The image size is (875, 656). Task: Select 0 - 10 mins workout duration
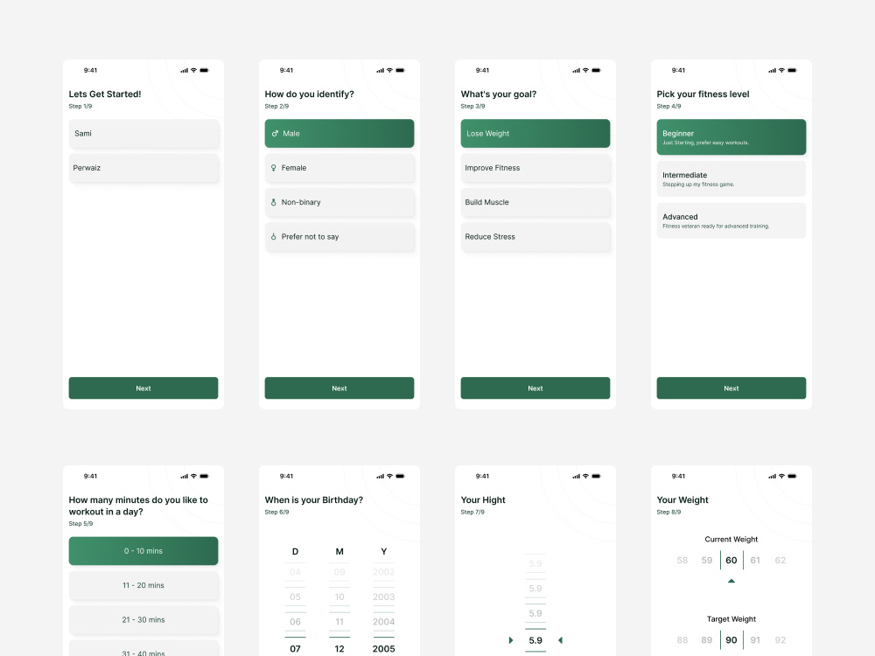[143, 550]
